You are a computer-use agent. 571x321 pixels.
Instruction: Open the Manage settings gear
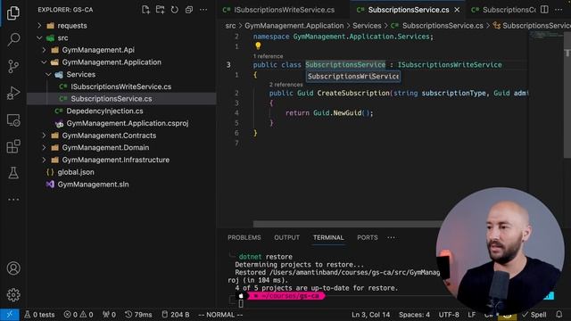tap(13, 295)
